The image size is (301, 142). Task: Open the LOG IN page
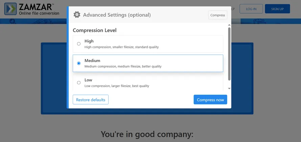pos(251,9)
